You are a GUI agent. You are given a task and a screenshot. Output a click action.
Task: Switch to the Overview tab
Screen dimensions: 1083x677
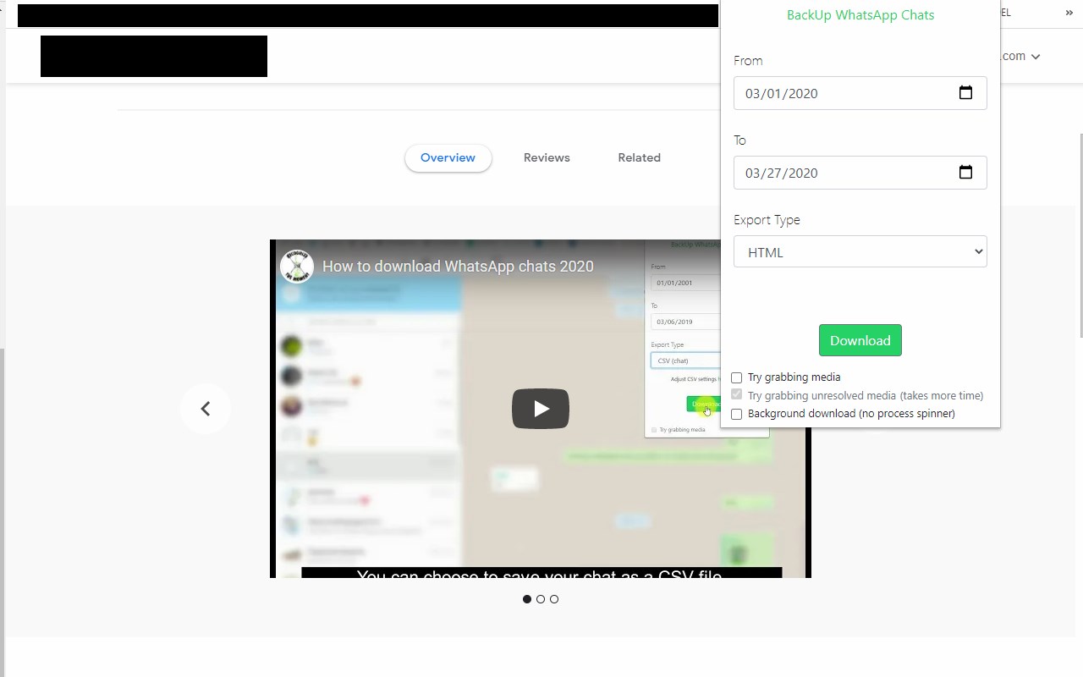(x=448, y=157)
